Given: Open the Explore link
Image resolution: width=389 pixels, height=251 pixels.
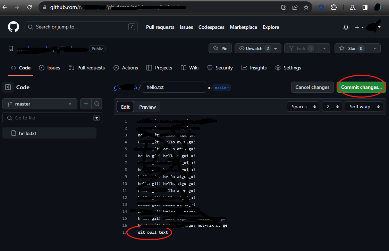Looking at the screenshot, I should click(x=271, y=27).
